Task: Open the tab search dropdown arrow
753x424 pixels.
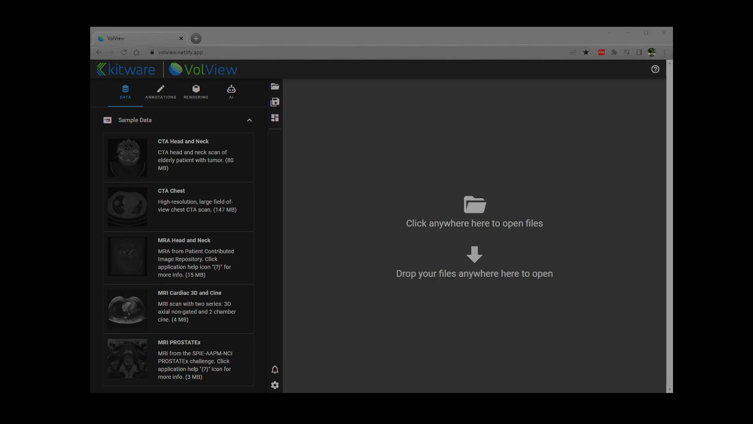Action: coord(610,33)
